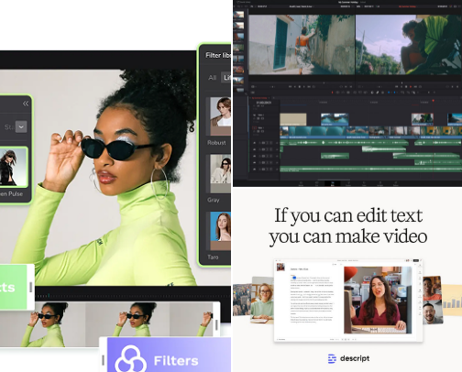462x372 pixels.
Task: Collapse the left filter panel with double chevron
Action: tap(26, 104)
